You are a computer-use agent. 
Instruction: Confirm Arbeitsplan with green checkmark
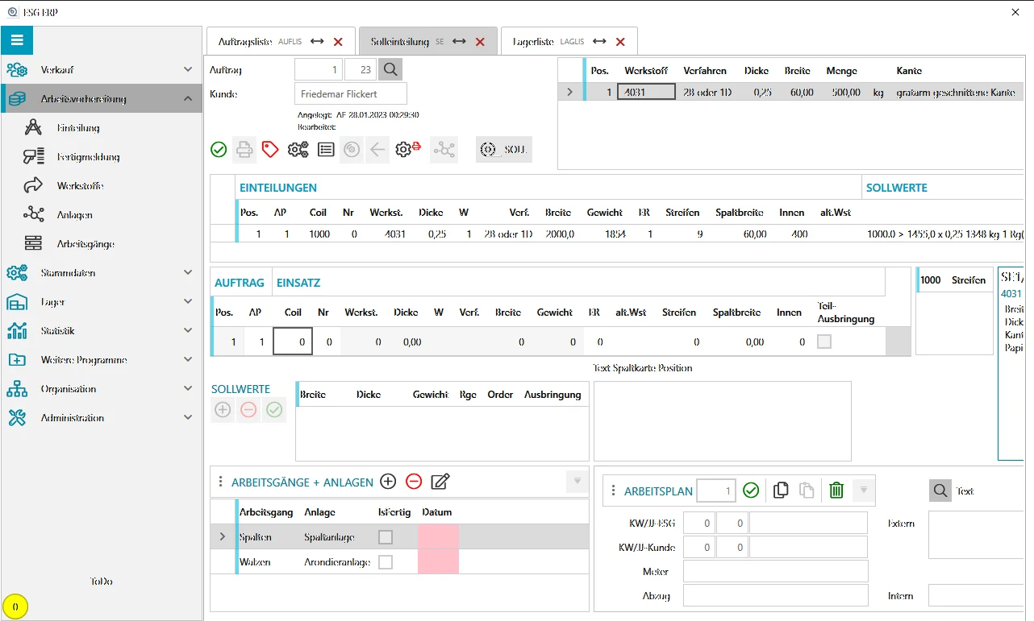[751, 491]
